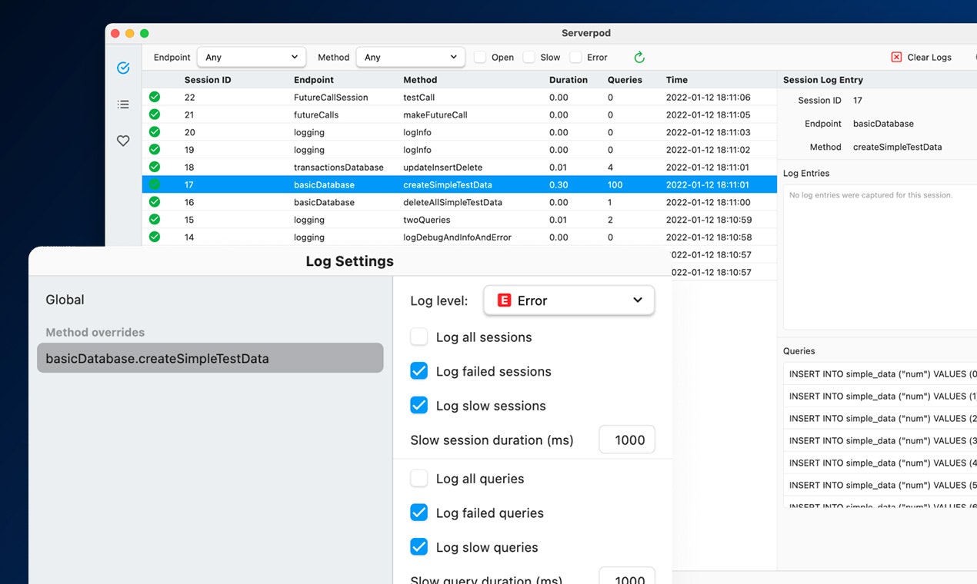Image resolution: width=977 pixels, height=584 pixels.
Task: Select Global in Log Settings
Action: (65, 300)
